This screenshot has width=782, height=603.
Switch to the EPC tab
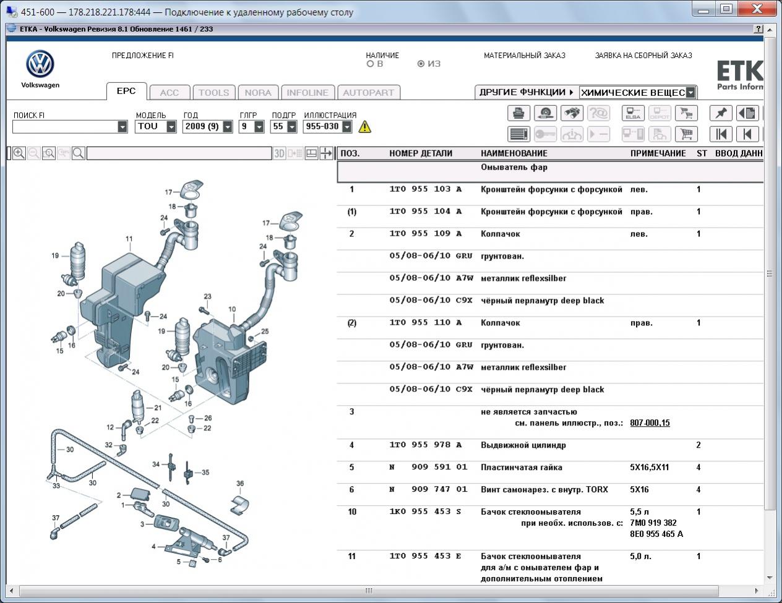point(126,91)
